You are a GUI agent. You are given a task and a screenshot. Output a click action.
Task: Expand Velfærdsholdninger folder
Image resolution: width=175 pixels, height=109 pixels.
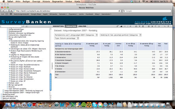[8, 29]
